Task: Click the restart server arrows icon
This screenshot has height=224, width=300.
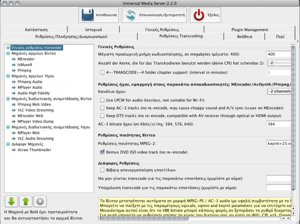Action: pos(131,15)
